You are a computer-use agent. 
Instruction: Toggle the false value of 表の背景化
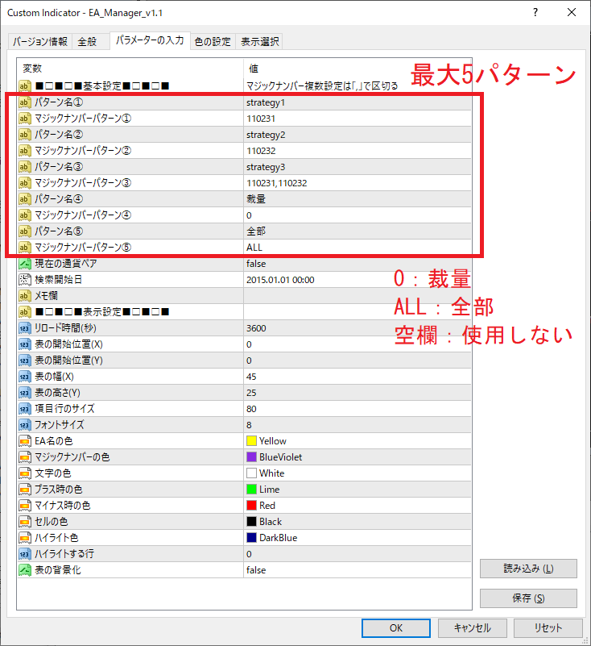pos(357,569)
